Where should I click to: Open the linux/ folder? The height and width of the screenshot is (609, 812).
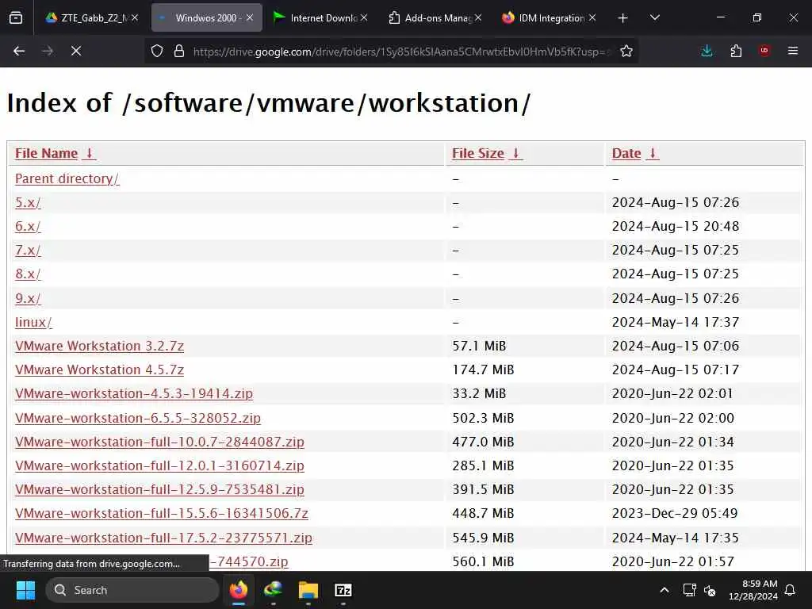pyautogui.click(x=33, y=322)
